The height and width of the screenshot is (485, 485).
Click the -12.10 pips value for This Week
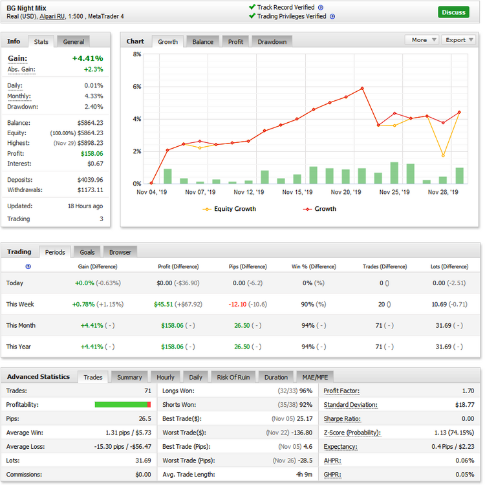click(x=237, y=305)
